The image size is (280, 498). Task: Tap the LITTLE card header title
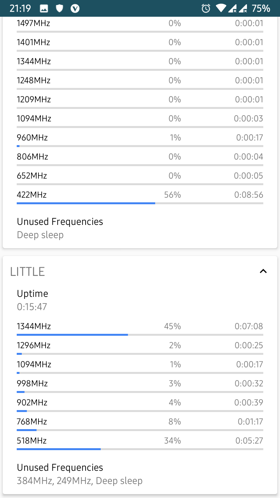pyautogui.click(x=28, y=272)
